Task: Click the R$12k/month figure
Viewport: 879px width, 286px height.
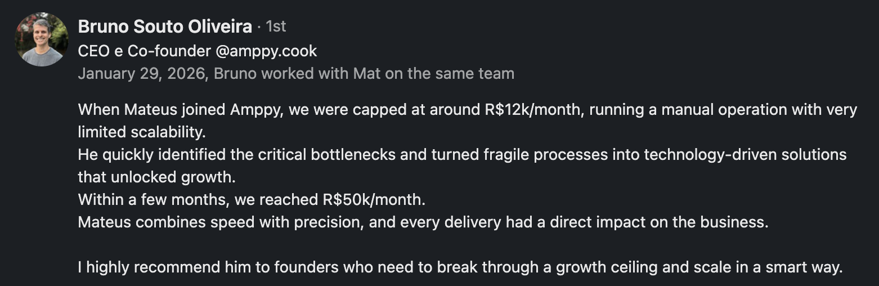Action: (x=529, y=109)
